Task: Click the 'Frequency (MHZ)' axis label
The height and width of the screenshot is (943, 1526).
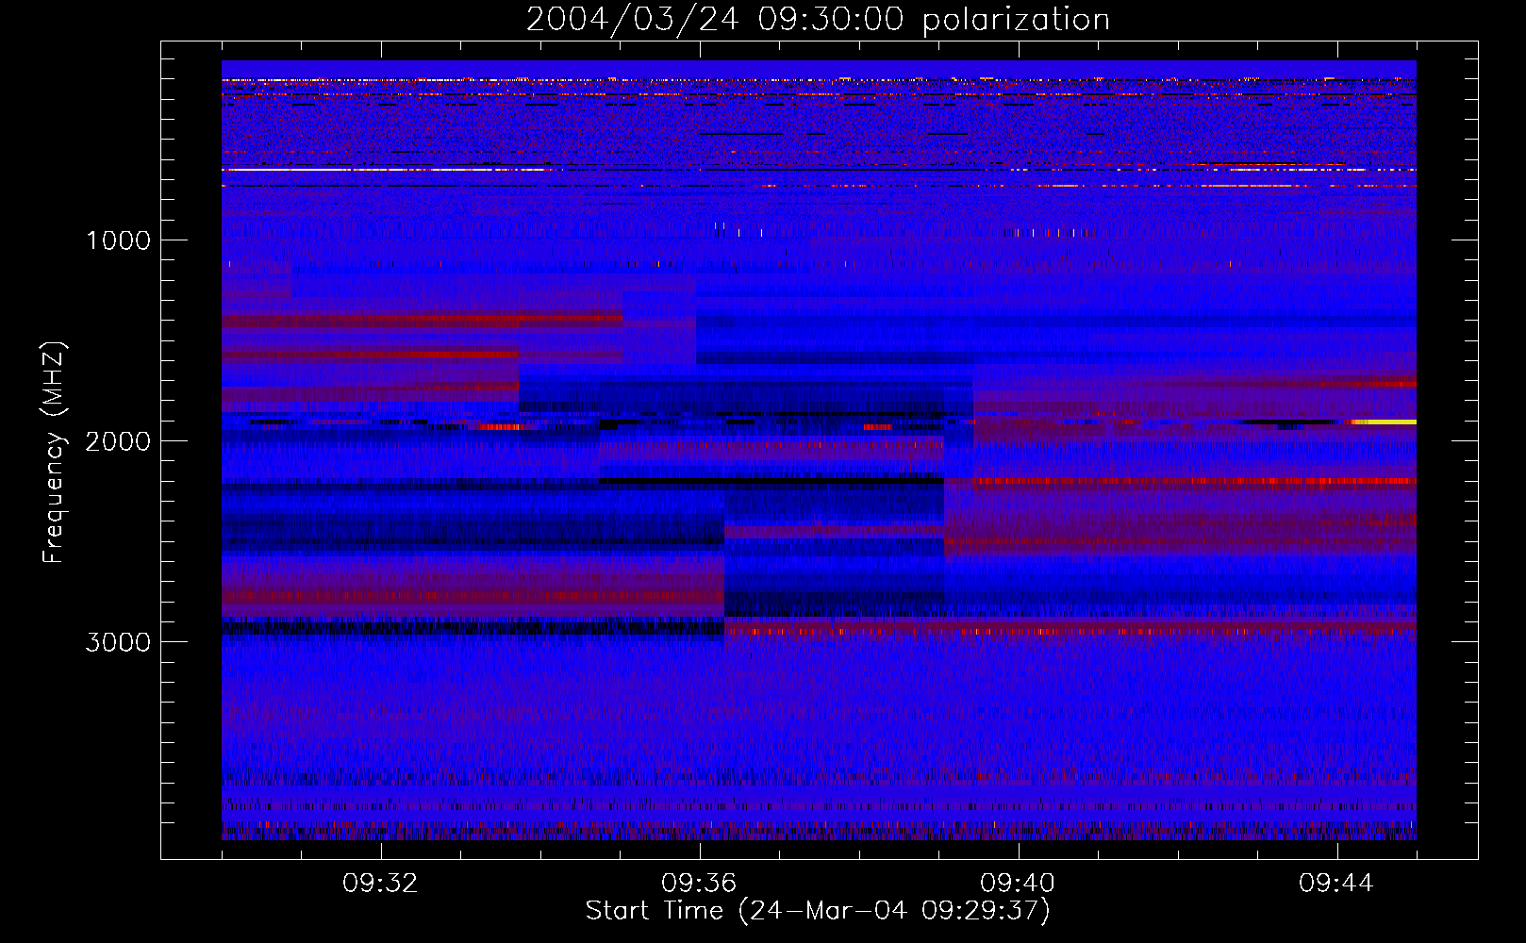Action: tap(54, 453)
